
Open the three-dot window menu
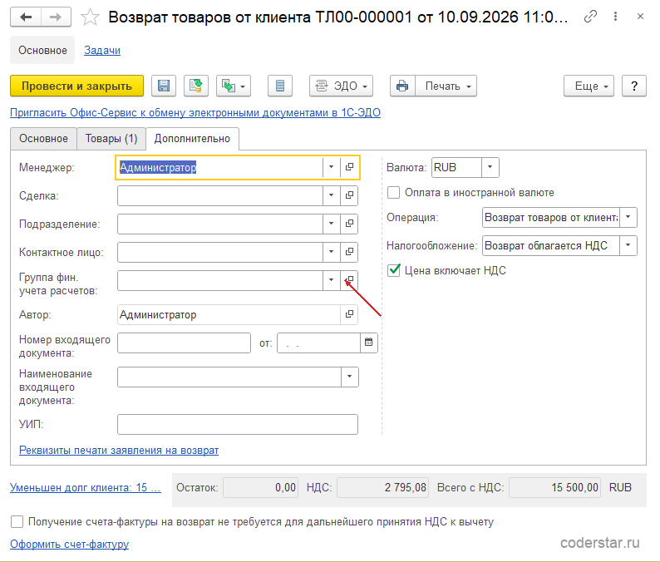(615, 17)
